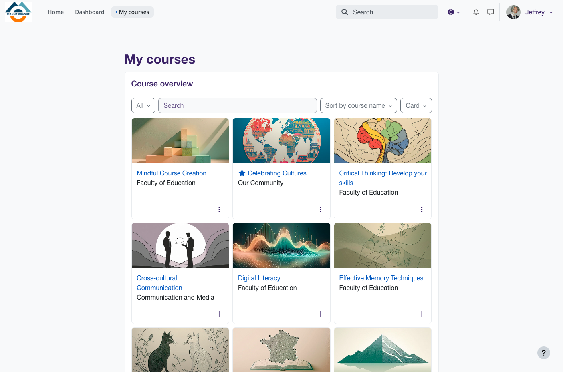
Task: Click the Cross-cultural Communication silhouettes thumbnail
Action: pyautogui.click(x=180, y=245)
